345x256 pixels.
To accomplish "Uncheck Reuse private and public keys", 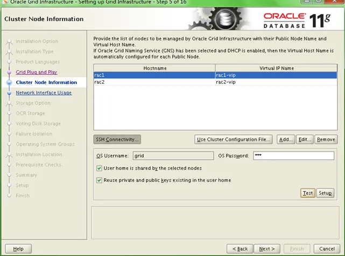I will [99, 180].
